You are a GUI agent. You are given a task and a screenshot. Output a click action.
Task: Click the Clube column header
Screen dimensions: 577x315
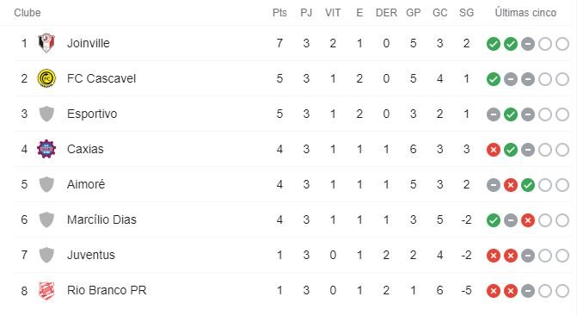pyautogui.click(x=28, y=13)
